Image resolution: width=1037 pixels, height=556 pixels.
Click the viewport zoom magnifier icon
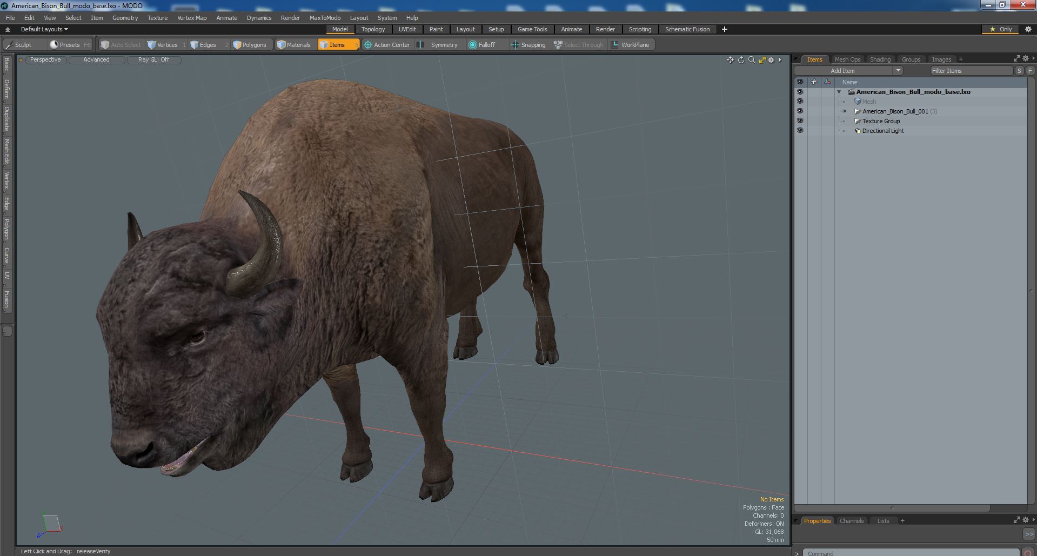pyautogui.click(x=751, y=60)
